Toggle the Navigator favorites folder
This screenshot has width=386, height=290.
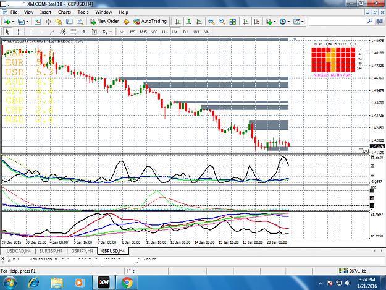[59, 22]
